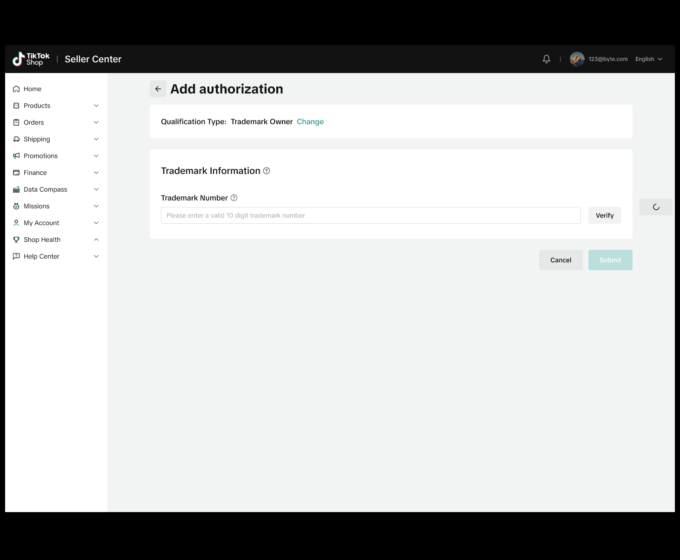Open the English language dropdown

click(x=648, y=59)
